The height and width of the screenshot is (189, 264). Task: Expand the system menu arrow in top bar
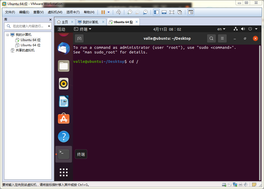click(256, 29)
